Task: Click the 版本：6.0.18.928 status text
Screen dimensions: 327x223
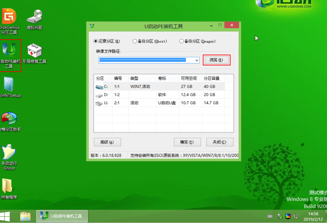Action: pos(106,155)
